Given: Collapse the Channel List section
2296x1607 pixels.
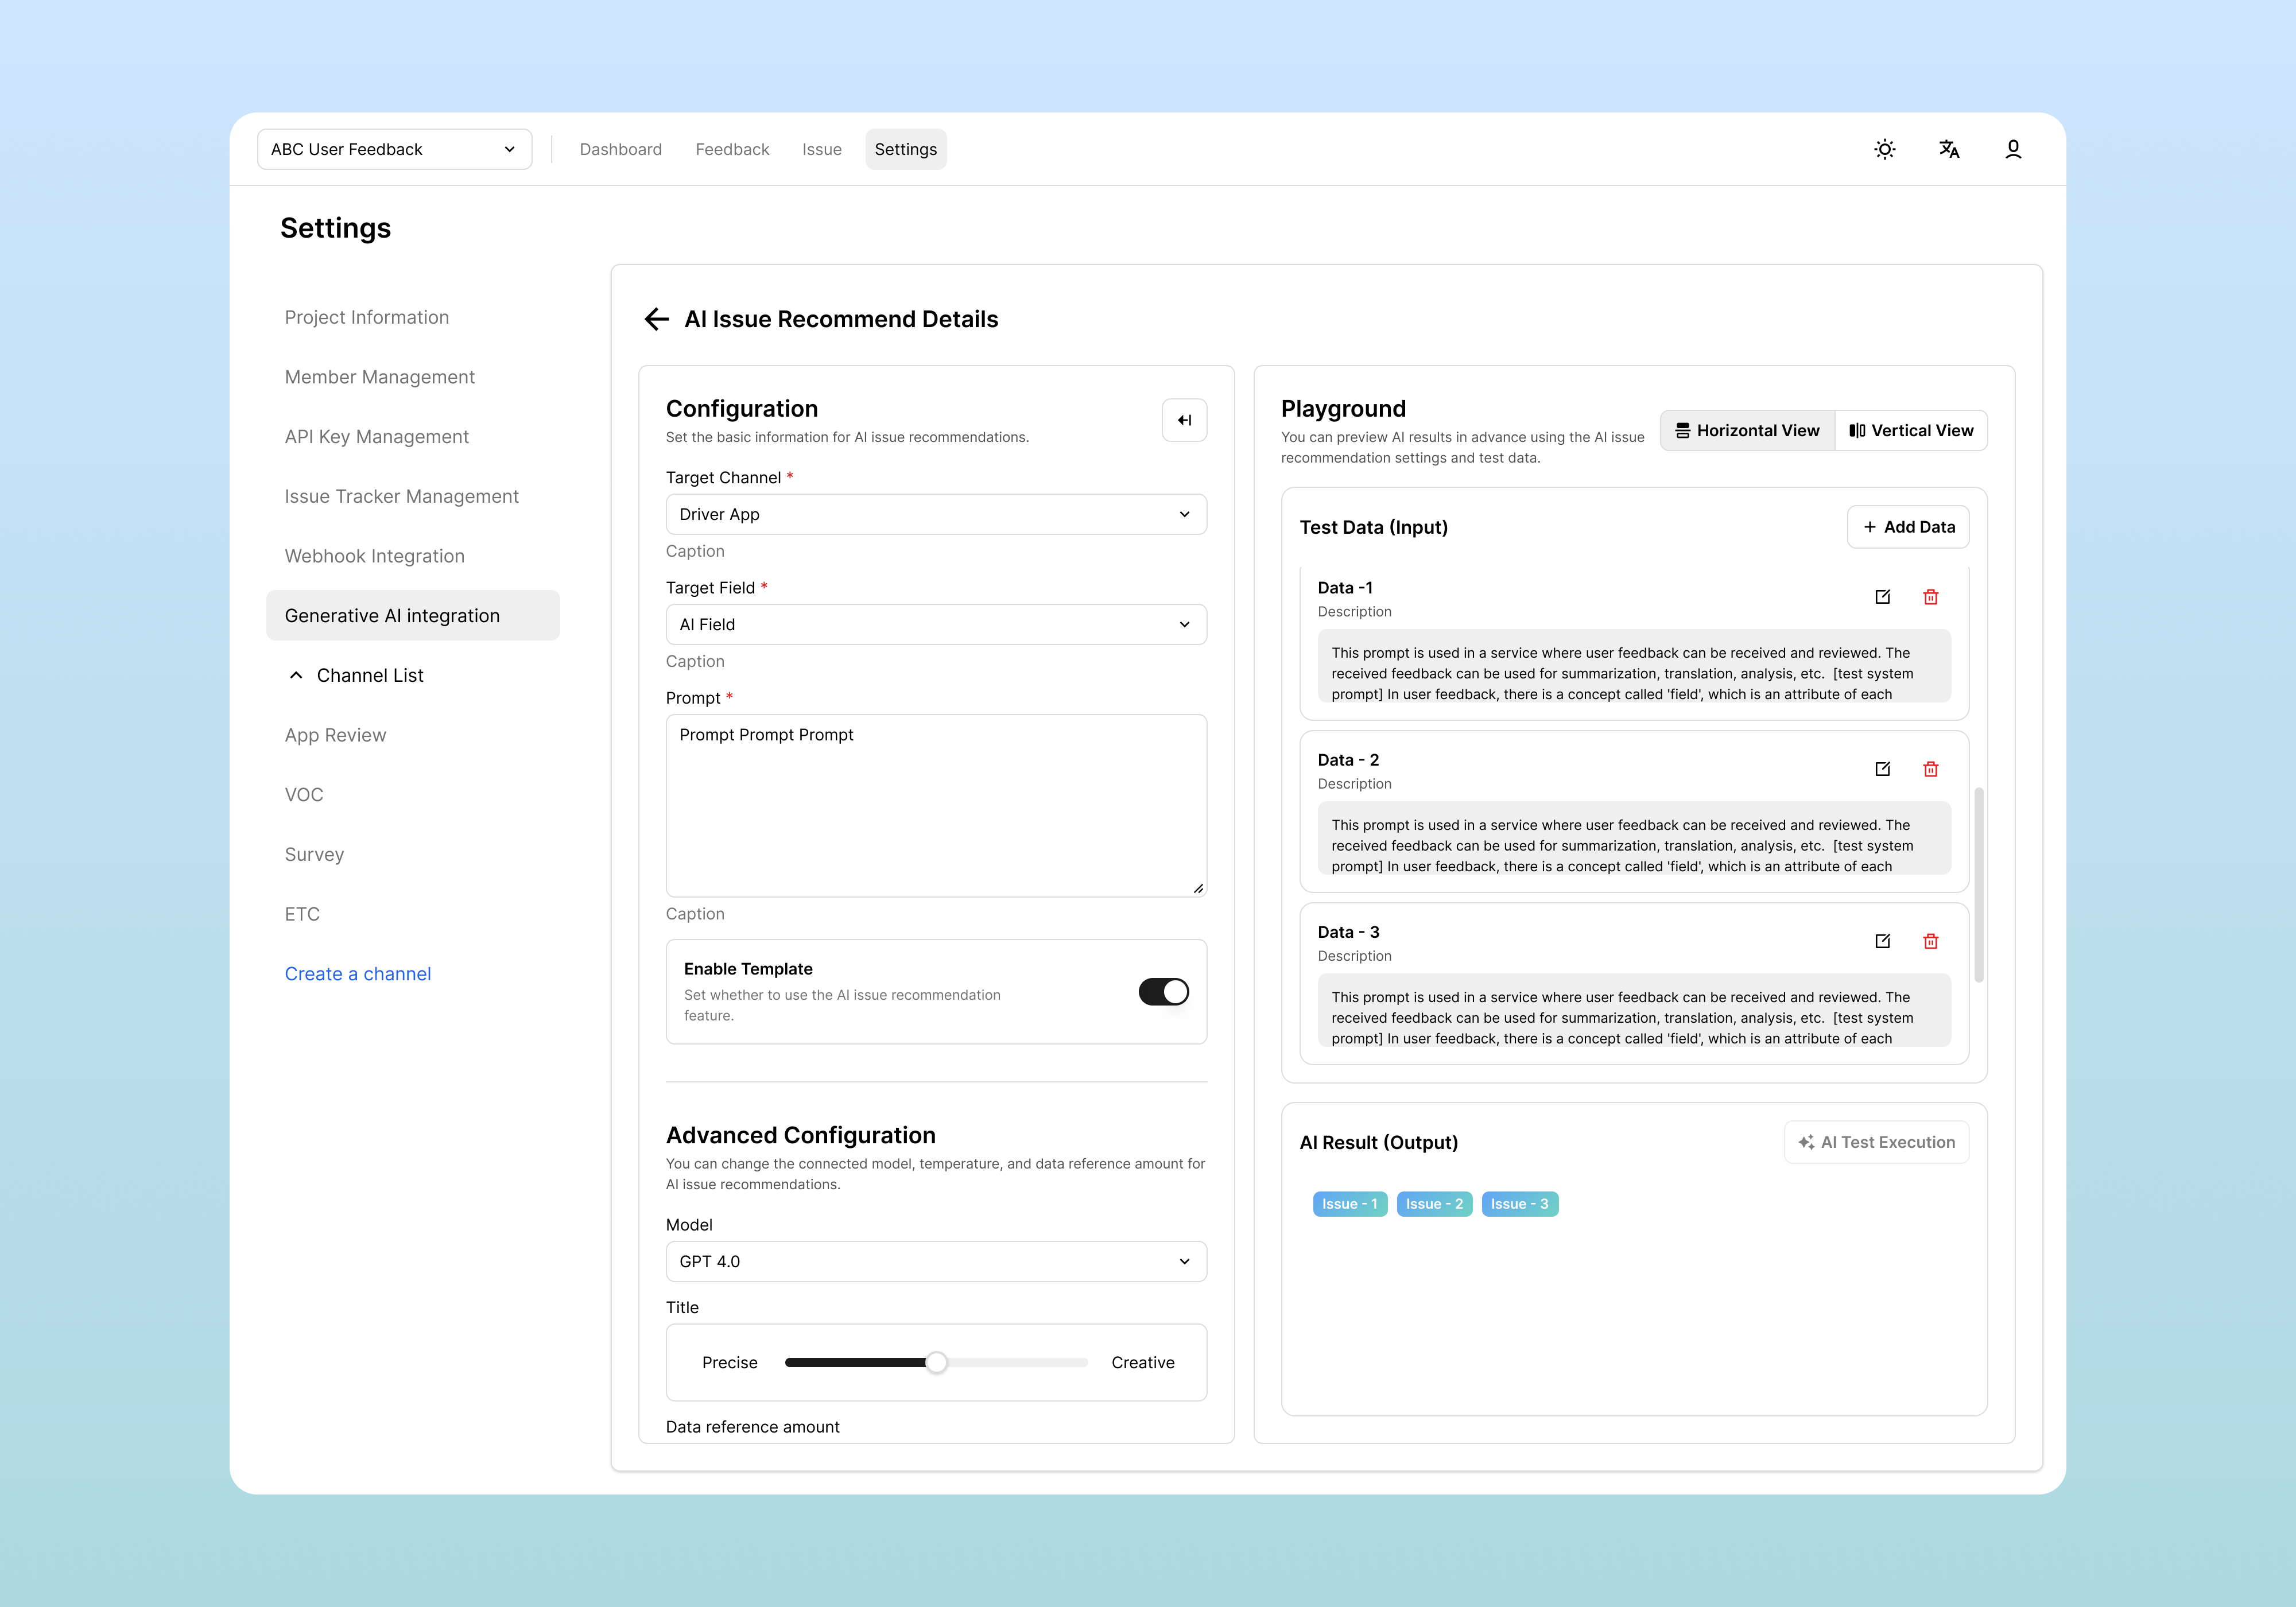Looking at the screenshot, I should tap(296, 675).
